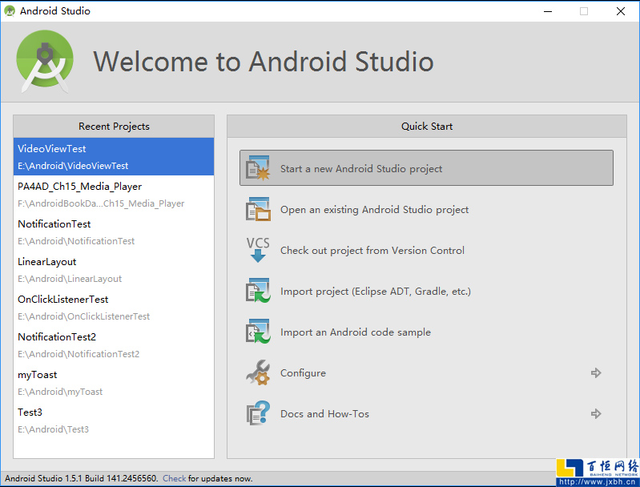This screenshot has width=640, height=487.
Task: Open recent project VideoViewTest
Action: pos(114,157)
